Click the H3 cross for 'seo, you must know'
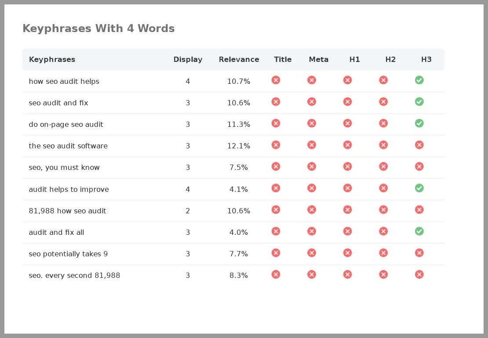Viewport: 488px width, 338px height. [419, 166]
